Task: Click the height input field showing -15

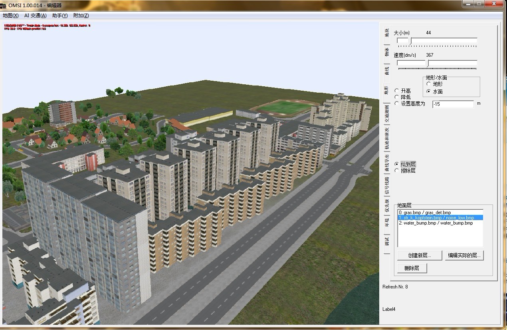Action: [x=453, y=104]
